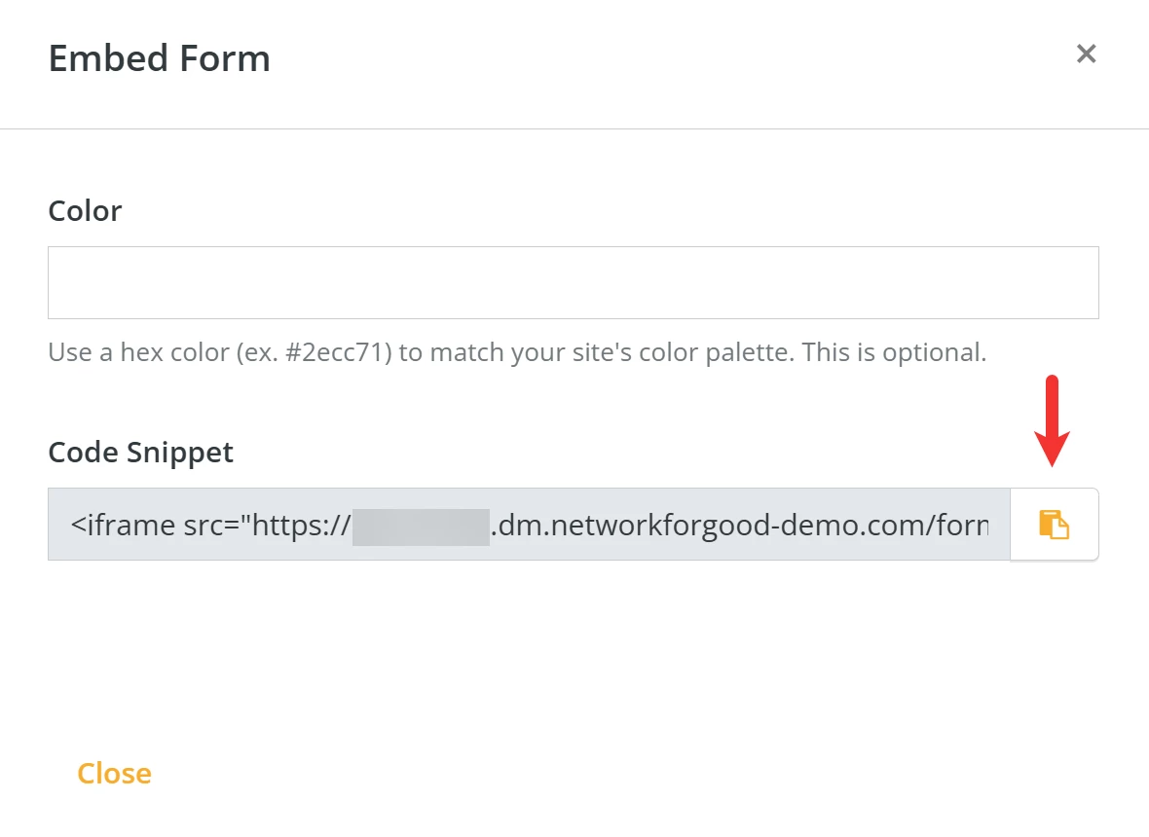Click the Embed Form dialog title
The image size is (1149, 837).
(x=159, y=58)
